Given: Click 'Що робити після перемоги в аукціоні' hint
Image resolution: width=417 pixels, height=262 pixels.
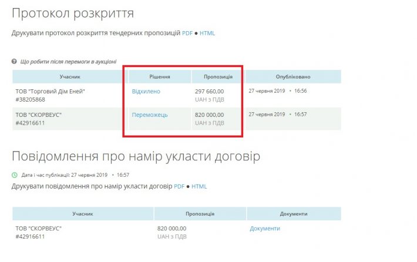Looking at the screenshot, I should tap(68, 62).
